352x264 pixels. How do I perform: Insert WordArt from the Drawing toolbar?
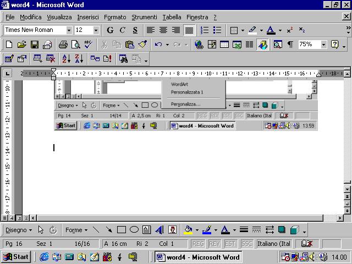coord(159,230)
